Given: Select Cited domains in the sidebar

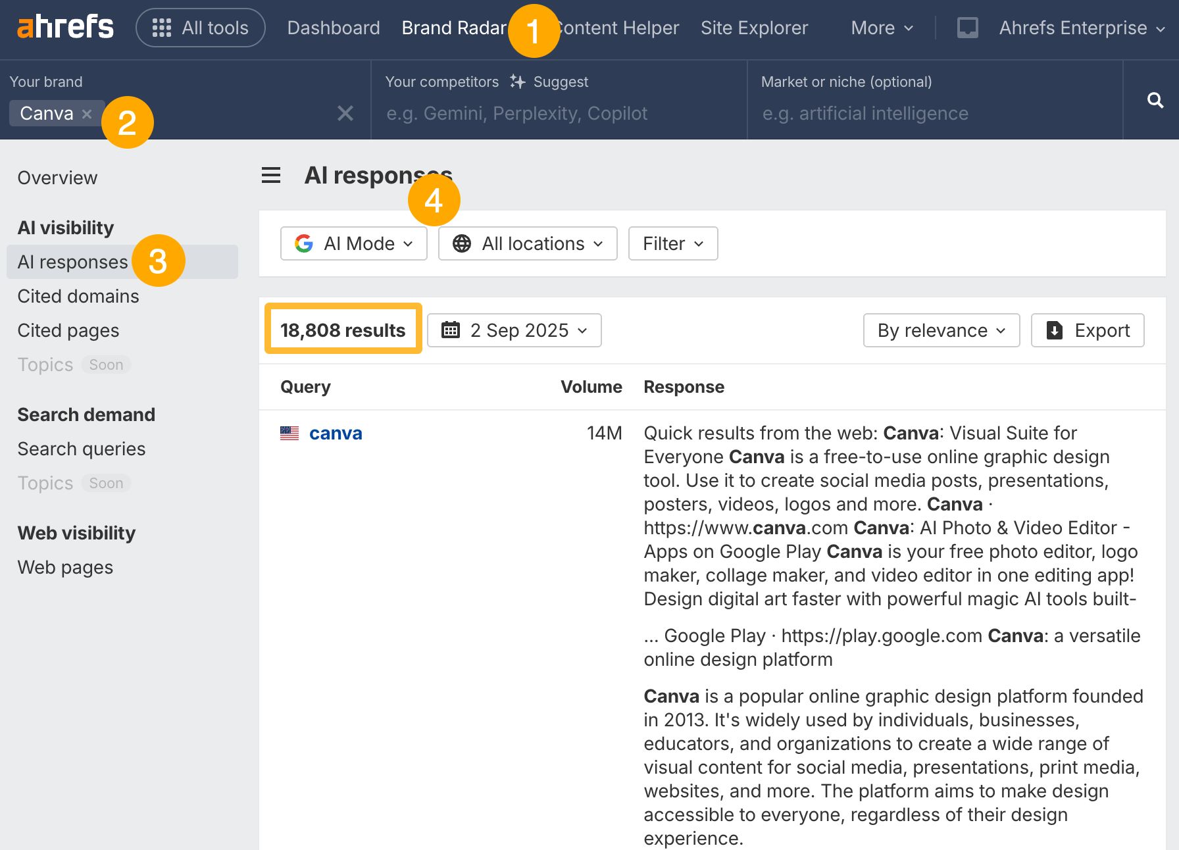Looking at the screenshot, I should (x=78, y=296).
